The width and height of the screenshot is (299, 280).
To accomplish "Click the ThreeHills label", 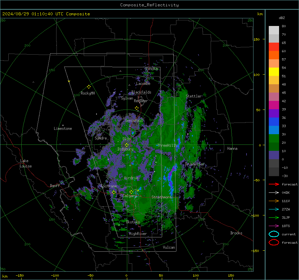I will [x=167, y=145].
